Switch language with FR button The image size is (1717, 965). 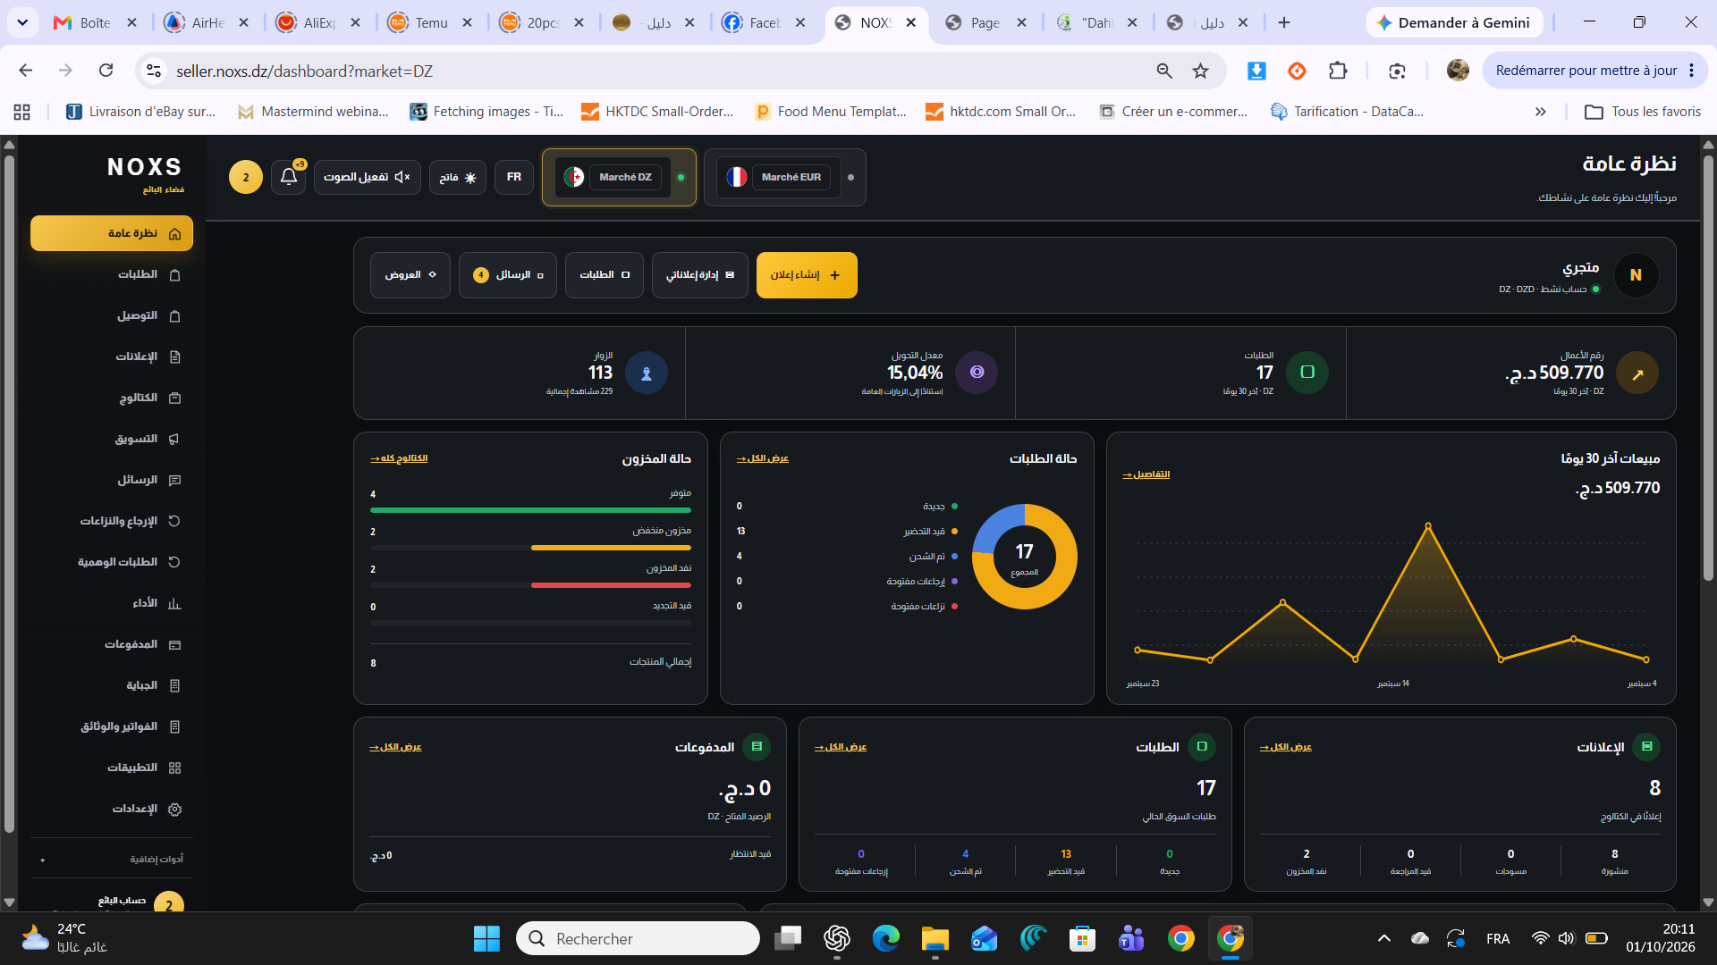click(514, 177)
